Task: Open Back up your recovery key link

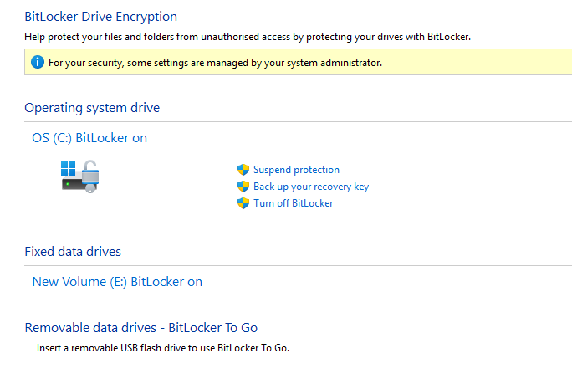Action: [311, 187]
